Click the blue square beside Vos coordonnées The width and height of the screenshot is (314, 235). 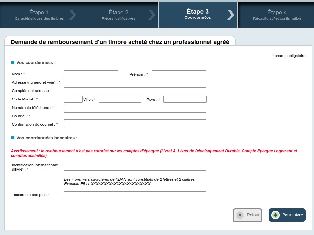click(13, 62)
